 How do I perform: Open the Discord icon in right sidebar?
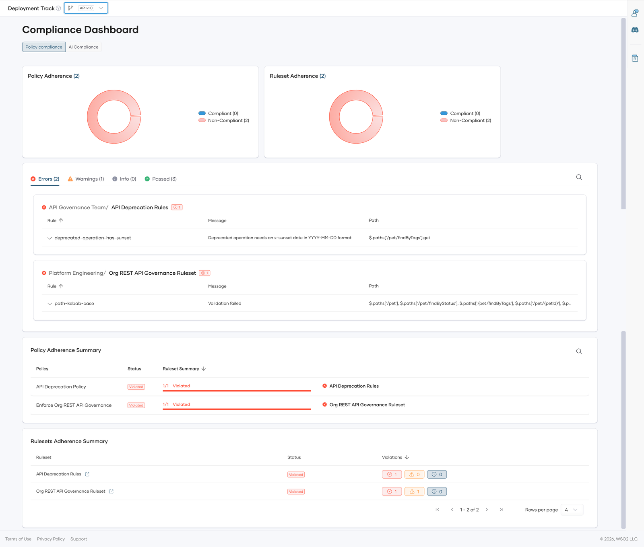point(635,30)
